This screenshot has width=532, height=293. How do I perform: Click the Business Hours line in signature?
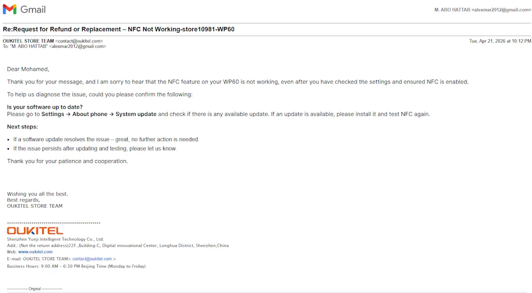coord(76,267)
